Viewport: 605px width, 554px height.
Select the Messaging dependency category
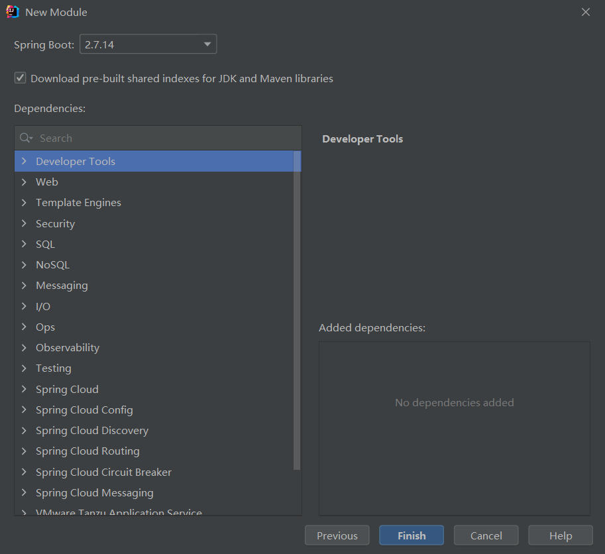pos(62,286)
